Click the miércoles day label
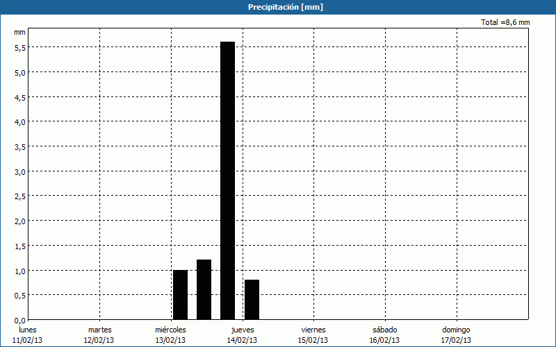The width and height of the screenshot is (556, 347). 170,330
